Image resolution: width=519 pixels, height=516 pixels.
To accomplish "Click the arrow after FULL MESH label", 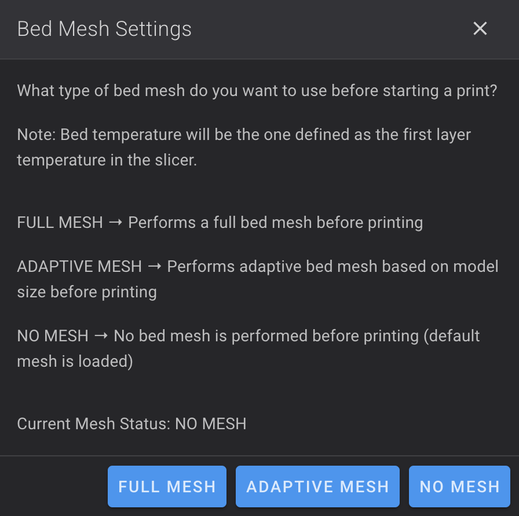I will pos(115,223).
